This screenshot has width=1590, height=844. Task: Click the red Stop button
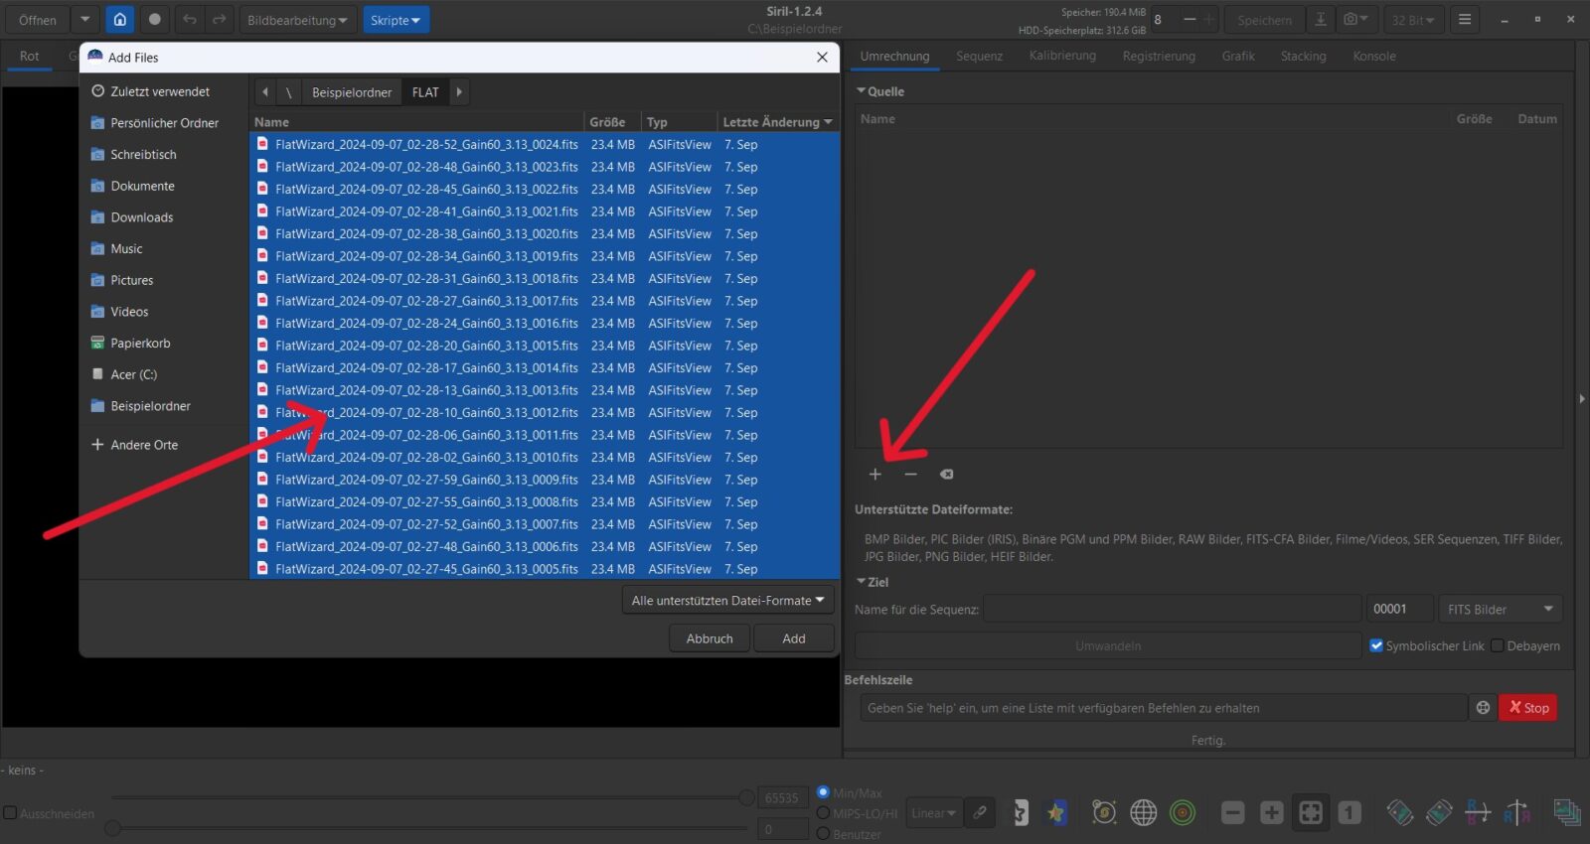coord(1528,708)
